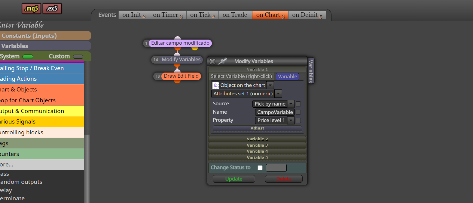Click the yellow output connector on Editar campo block

tap(195, 48)
